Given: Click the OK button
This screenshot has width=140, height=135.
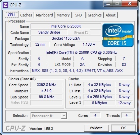Looking at the screenshot, I should point(124,128).
